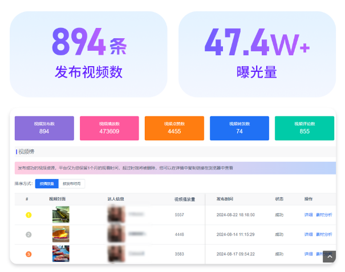Open 素材分析 for the second video
This screenshot has height=272, width=345.
pyautogui.click(x=324, y=234)
